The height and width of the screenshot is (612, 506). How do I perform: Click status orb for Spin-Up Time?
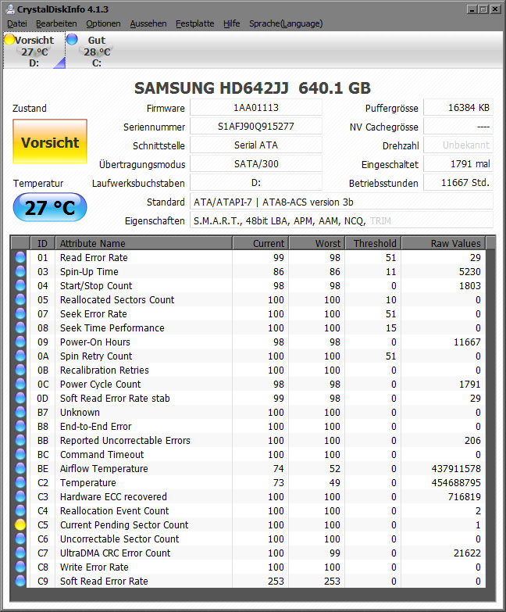(20, 272)
